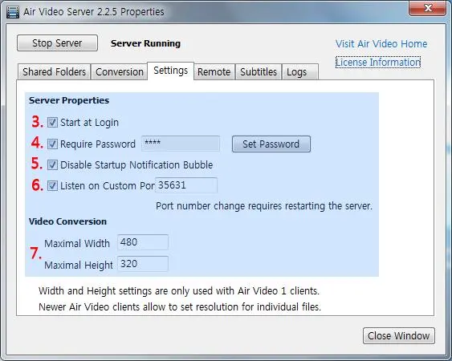Select the Settings tab
This screenshot has width=452, height=361.
tap(171, 71)
